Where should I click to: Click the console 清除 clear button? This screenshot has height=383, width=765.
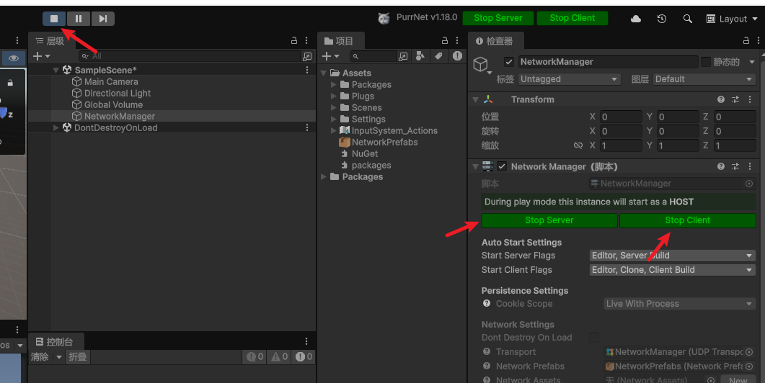coord(40,356)
